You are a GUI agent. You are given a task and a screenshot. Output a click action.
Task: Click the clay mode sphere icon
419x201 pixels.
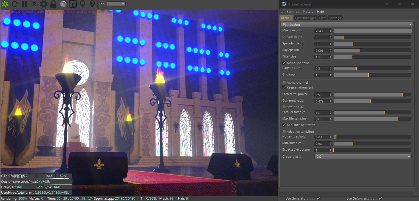point(63,4)
